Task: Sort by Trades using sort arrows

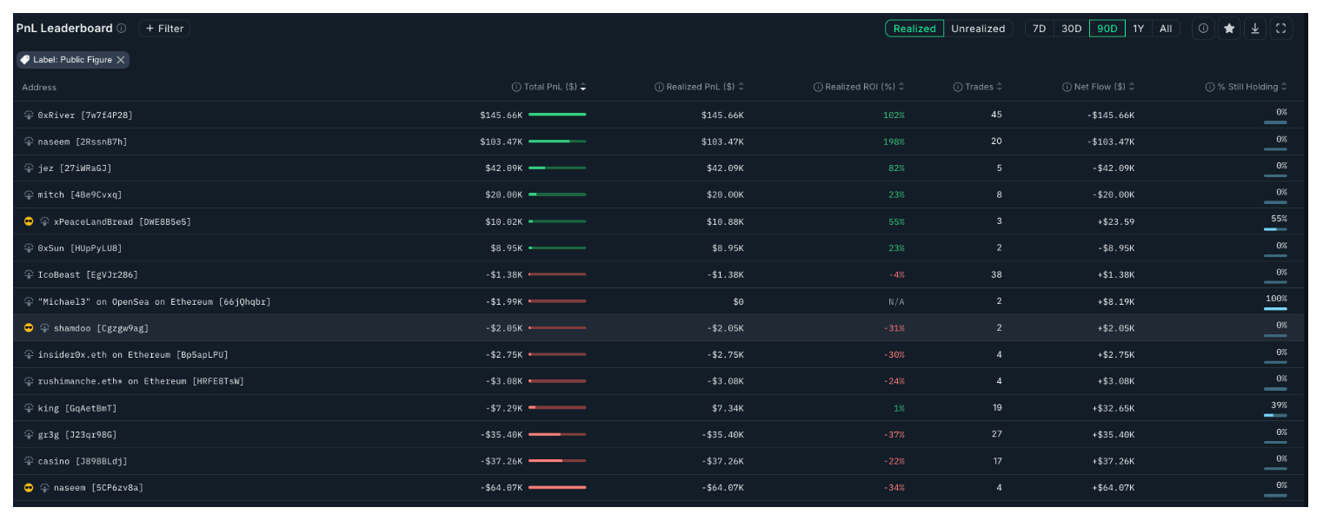Action: [1000, 87]
